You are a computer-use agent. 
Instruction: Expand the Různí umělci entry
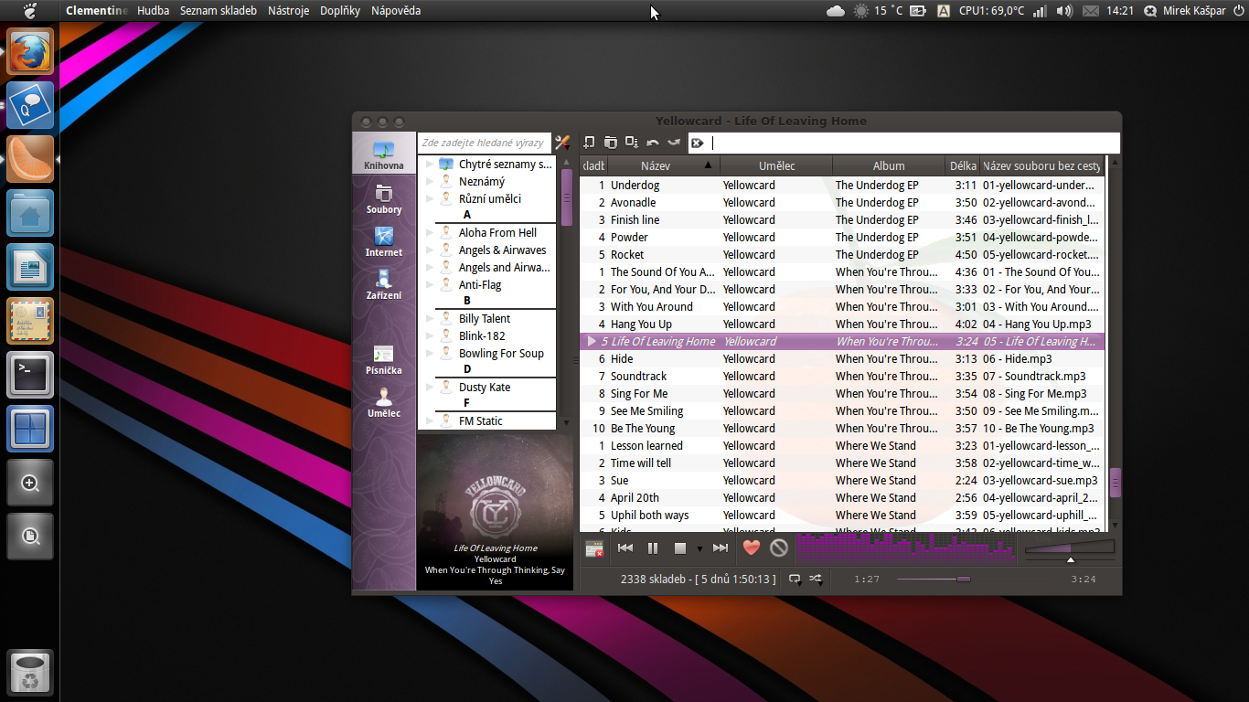click(x=431, y=199)
